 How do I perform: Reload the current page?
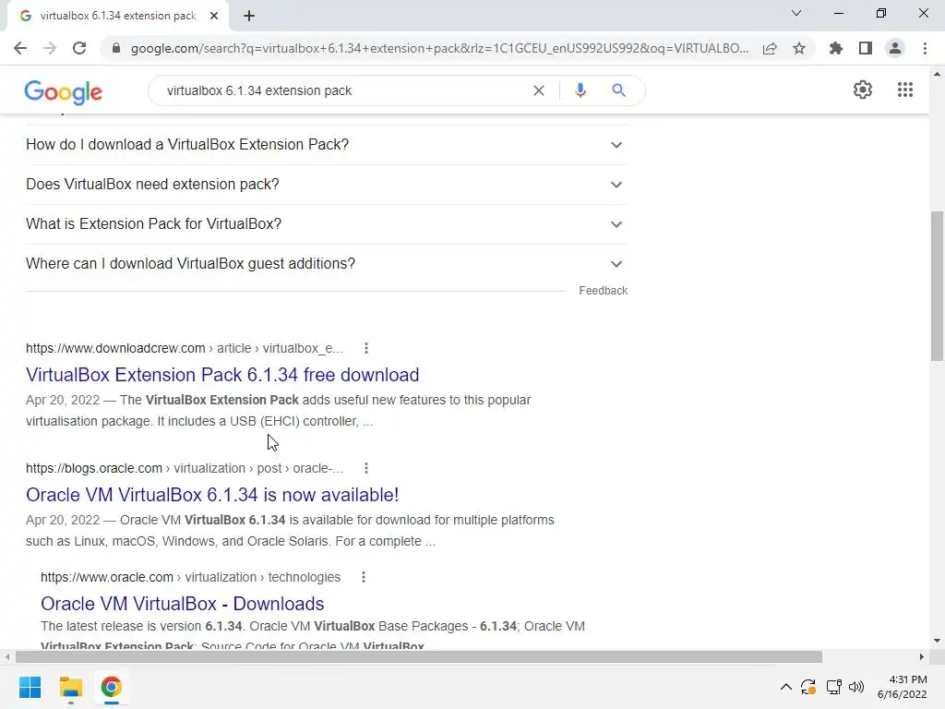tap(79, 48)
